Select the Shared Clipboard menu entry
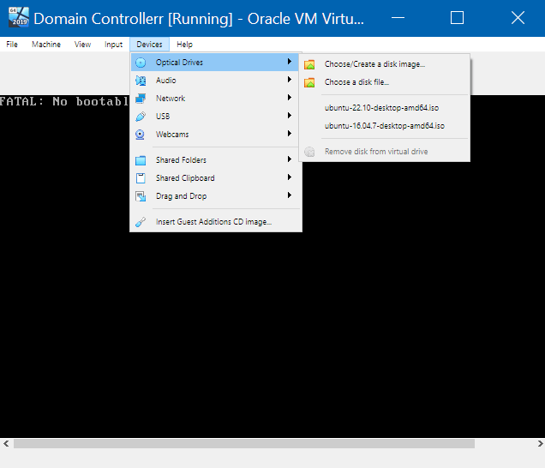The image size is (545, 468). click(216, 178)
